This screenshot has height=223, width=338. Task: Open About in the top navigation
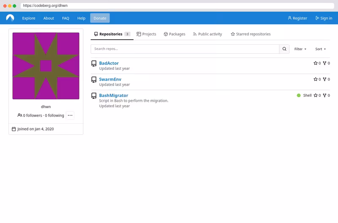(49, 18)
